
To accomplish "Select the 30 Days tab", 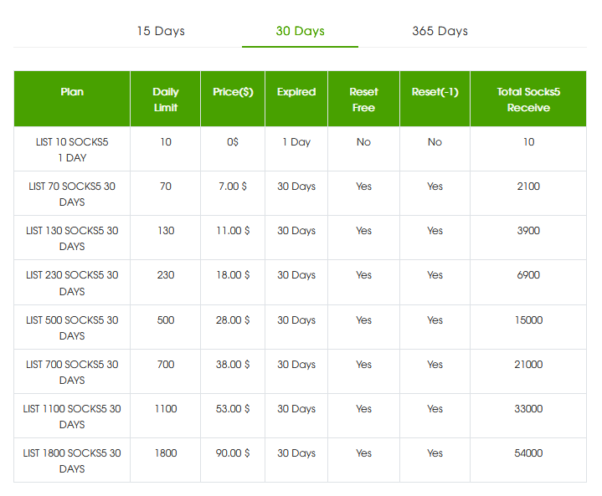I will (300, 31).
